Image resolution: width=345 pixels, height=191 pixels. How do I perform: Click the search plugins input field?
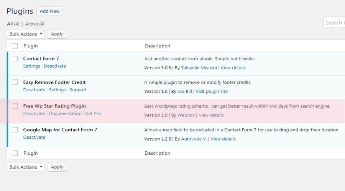(334, 23)
